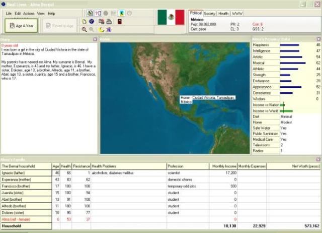Close Alma's Personal Data panel

pyautogui.click(x=318, y=39)
